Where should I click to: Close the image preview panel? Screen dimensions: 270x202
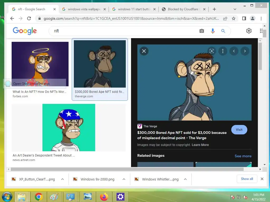pos(144,51)
